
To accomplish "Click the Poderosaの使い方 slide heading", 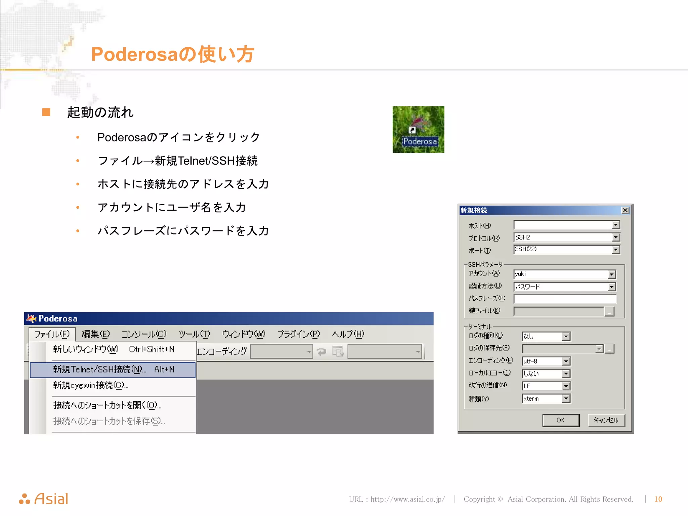I will tap(173, 54).
